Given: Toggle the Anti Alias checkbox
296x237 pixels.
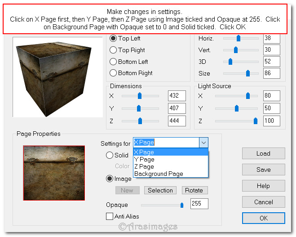Looking at the screenshot, I should (x=110, y=216).
